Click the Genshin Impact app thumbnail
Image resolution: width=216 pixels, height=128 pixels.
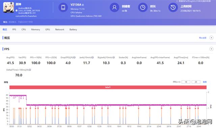(x=8, y=7)
